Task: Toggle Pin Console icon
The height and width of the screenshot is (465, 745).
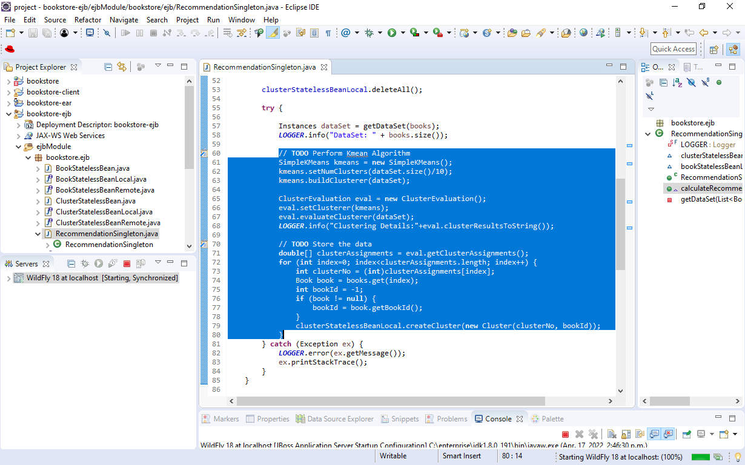Action: (x=687, y=434)
